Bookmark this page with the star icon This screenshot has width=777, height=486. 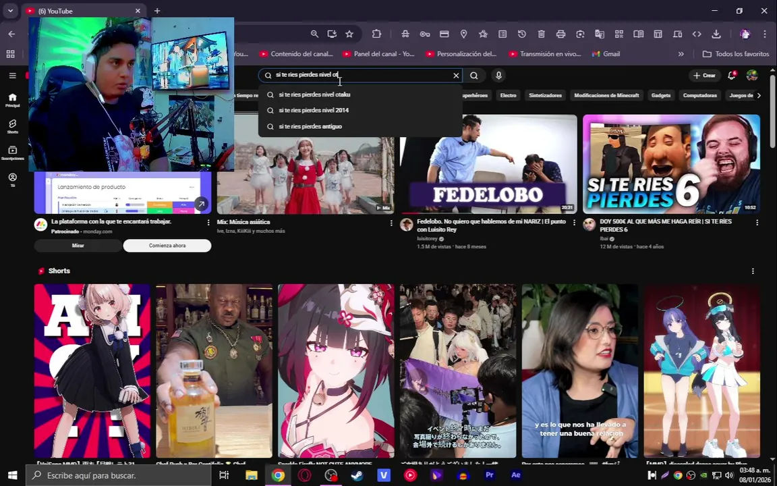(349, 34)
